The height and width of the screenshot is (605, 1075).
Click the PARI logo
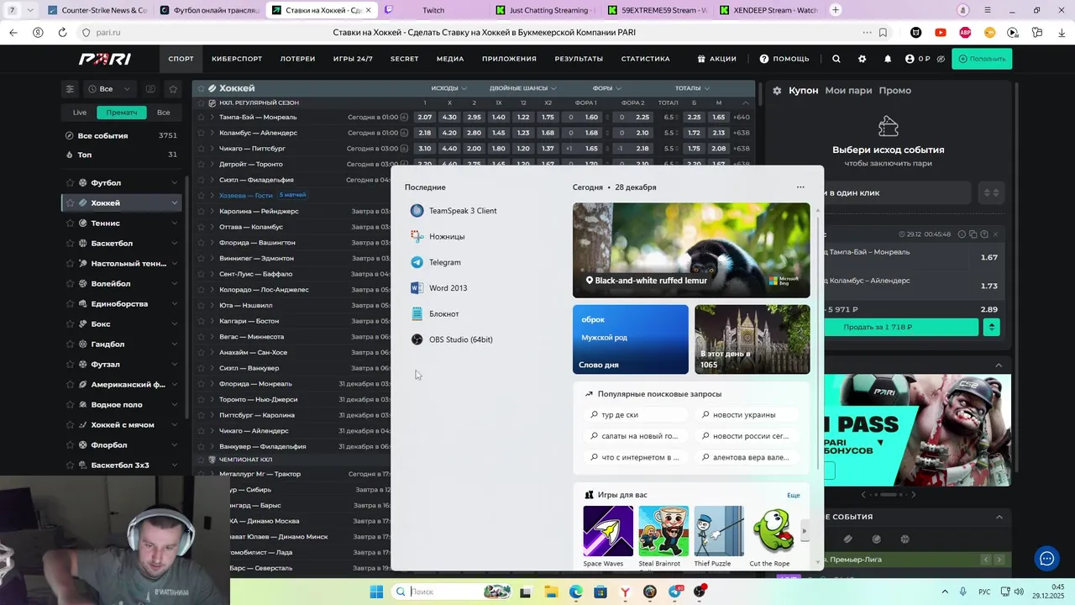(105, 59)
